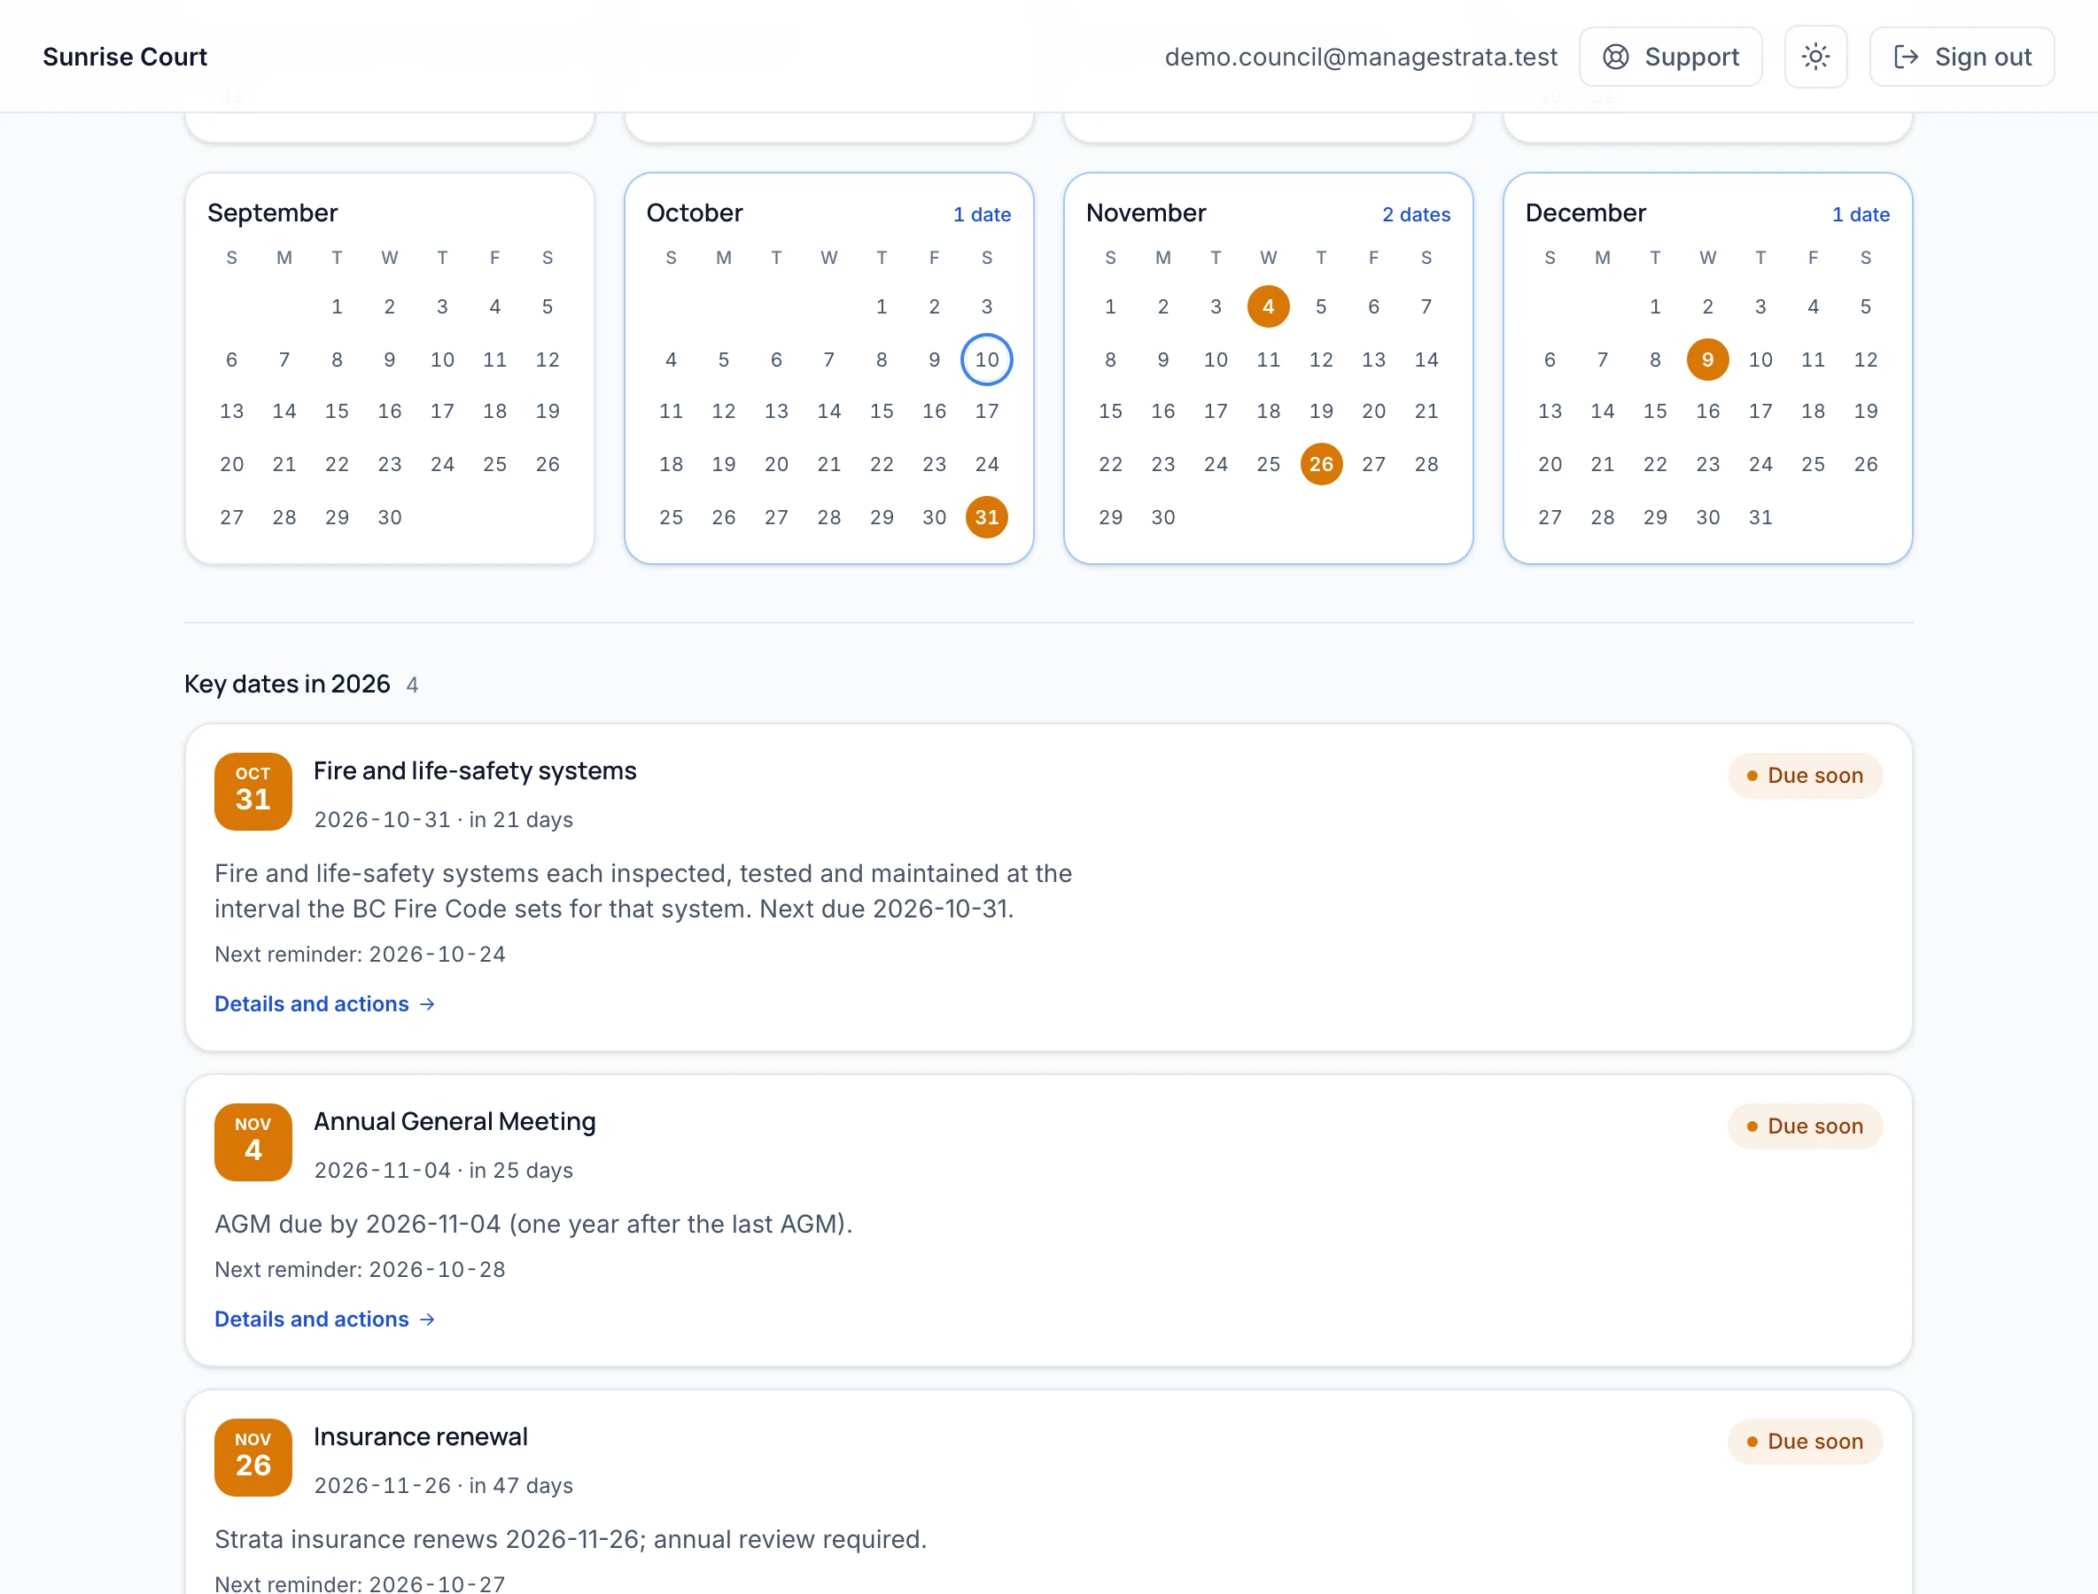Click Due soon badge on Insurance renewal card
Screen dimensions: 2098x1594
1805,1442
